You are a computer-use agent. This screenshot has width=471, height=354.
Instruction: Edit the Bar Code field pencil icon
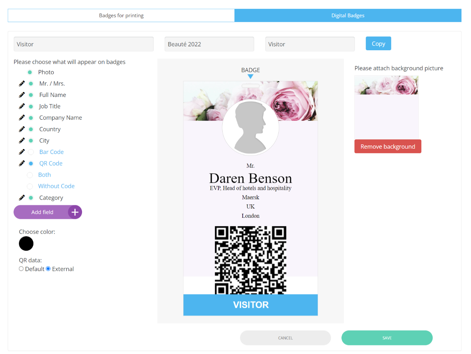click(x=22, y=152)
